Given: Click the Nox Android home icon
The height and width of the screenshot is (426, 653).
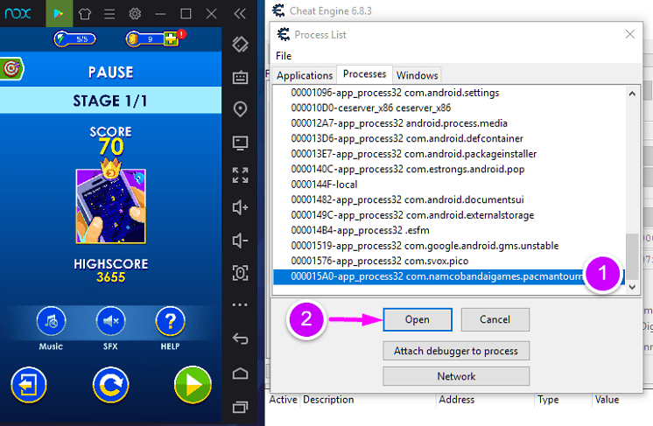Looking at the screenshot, I should (x=241, y=374).
